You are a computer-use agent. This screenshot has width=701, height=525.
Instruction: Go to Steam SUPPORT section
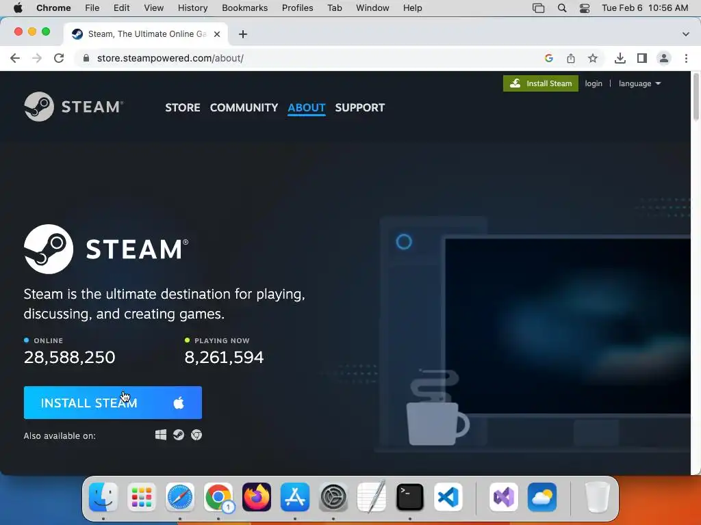360,107
